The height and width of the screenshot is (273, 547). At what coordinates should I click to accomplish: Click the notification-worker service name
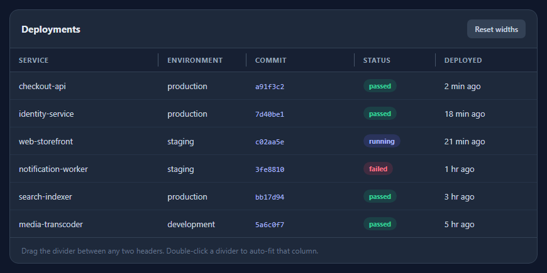click(x=53, y=169)
